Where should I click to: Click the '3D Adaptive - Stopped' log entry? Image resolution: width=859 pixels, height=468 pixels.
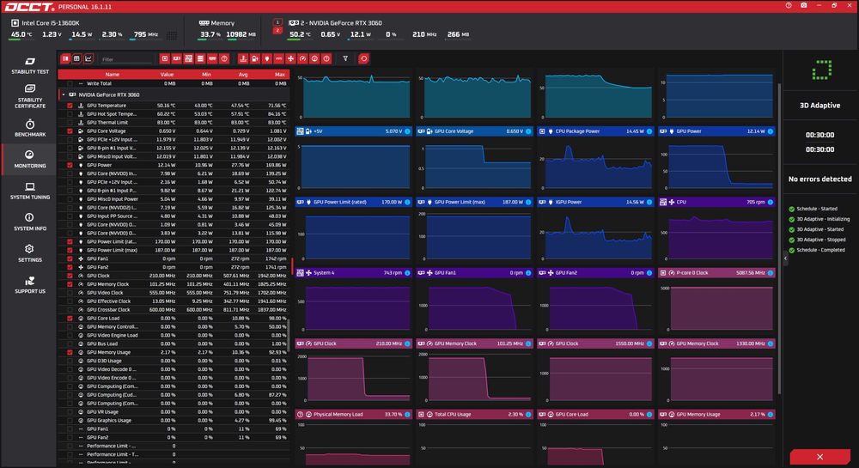tap(820, 240)
